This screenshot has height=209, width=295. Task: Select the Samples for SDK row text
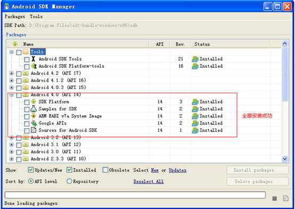coord(58,109)
